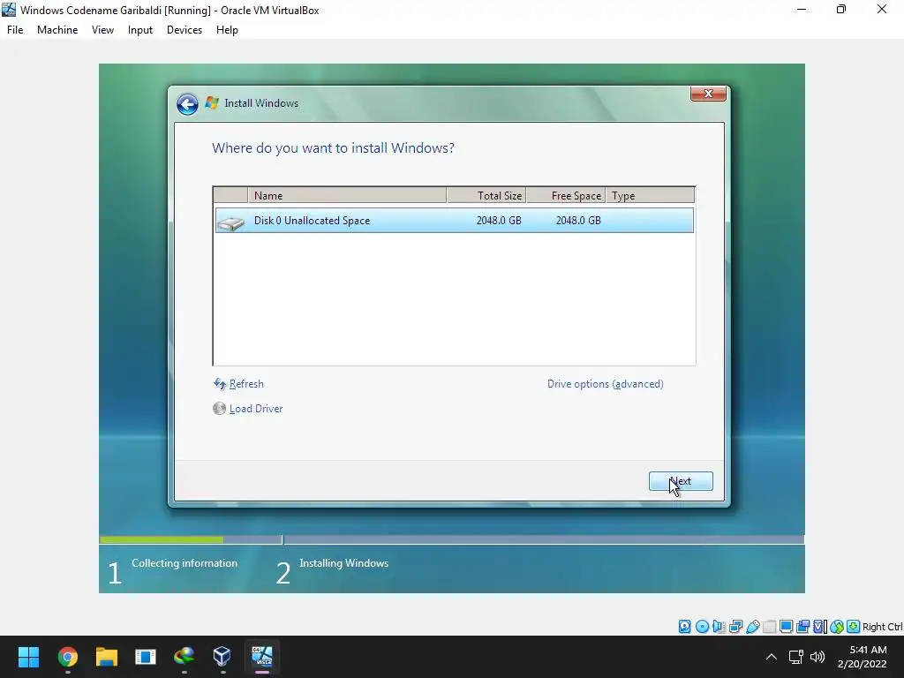Click the network adapters status icon
The height and width of the screenshot is (678, 904).
pos(735,627)
